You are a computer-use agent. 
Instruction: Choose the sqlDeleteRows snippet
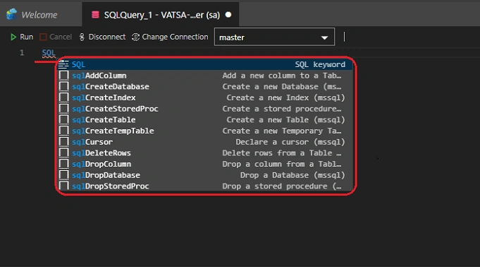pyautogui.click(x=205, y=153)
